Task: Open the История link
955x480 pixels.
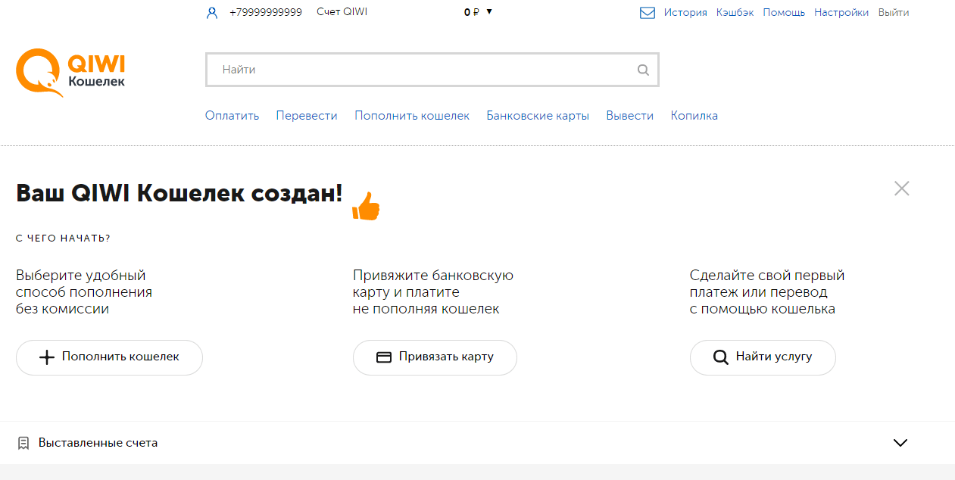Action: [x=685, y=13]
